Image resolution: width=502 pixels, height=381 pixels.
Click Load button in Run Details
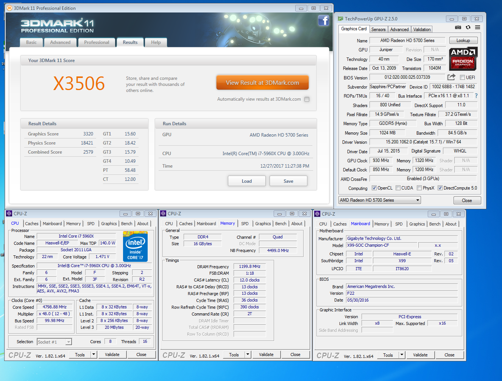coord(247,181)
